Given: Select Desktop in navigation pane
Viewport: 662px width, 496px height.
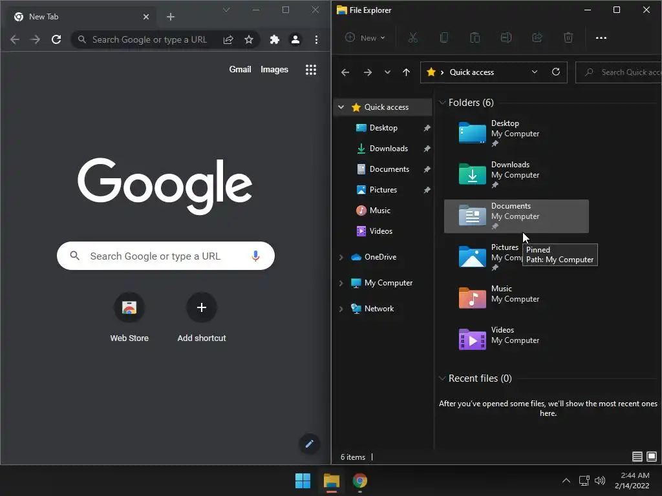Looking at the screenshot, I should (383, 128).
